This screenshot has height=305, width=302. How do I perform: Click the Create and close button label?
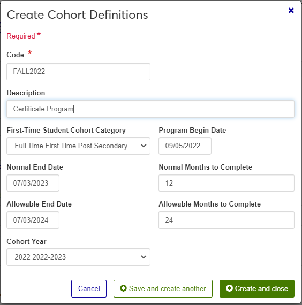[261, 288]
